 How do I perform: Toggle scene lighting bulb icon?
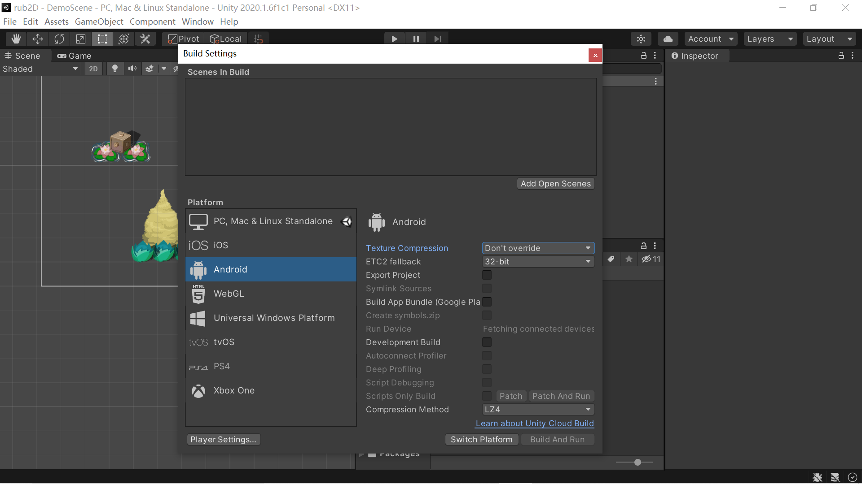115,69
